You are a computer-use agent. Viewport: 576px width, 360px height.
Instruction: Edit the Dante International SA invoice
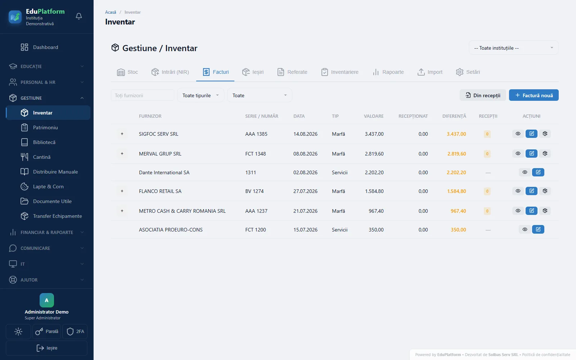click(538, 172)
